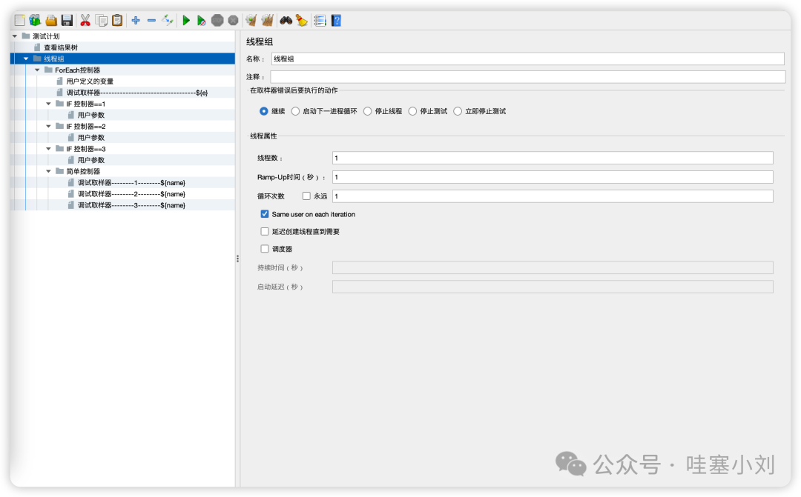Cut the selected element with the scissors icon
801x497 pixels.
[85, 21]
